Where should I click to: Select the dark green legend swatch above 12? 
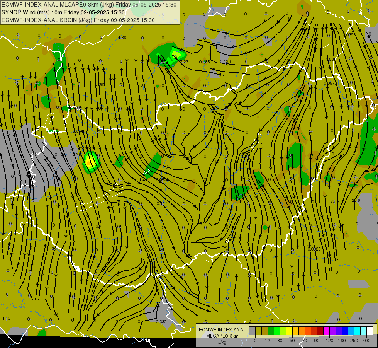click(x=271, y=331)
